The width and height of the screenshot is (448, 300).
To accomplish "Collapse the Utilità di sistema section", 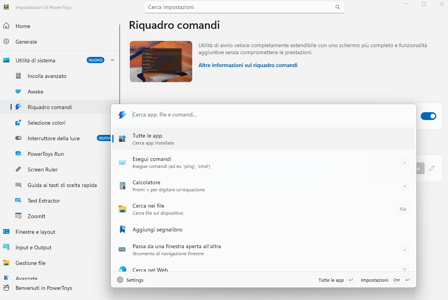I will click(112, 60).
